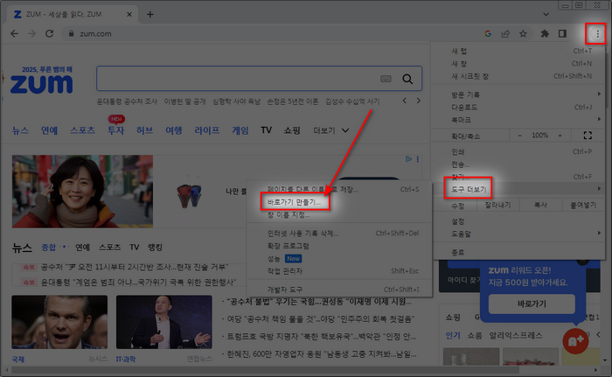Choose 다운로드 from the menu
Image resolution: width=612 pixels, height=377 pixels.
click(519, 107)
